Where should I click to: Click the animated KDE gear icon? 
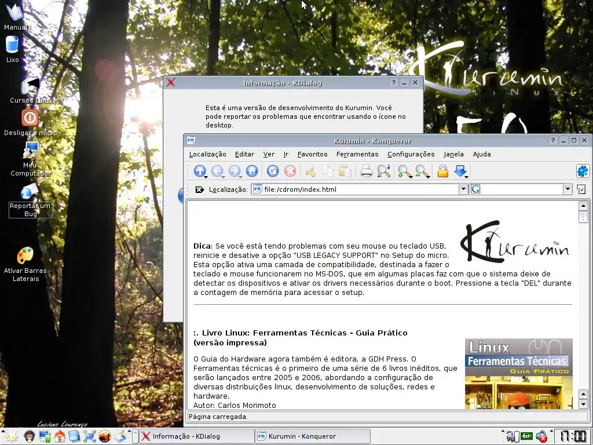[583, 171]
